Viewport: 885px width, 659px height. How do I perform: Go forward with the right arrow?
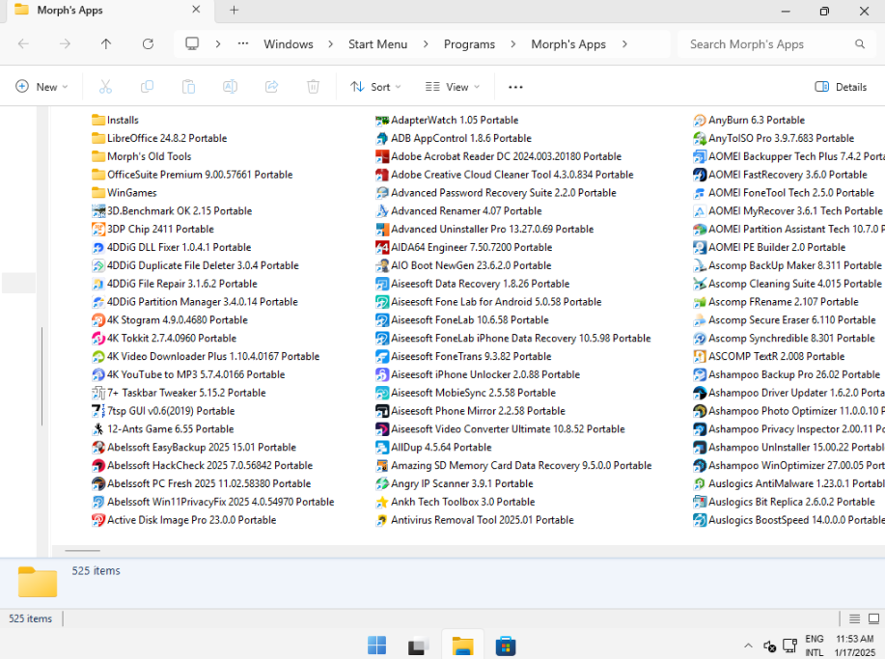pos(65,44)
